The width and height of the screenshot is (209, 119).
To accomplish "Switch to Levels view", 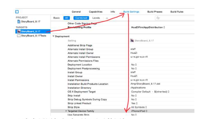I will click(96, 18).
